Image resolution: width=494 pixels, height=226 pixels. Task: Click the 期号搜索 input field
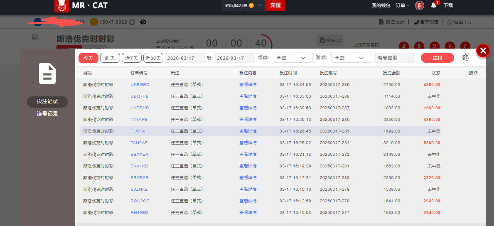[x=394, y=58]
